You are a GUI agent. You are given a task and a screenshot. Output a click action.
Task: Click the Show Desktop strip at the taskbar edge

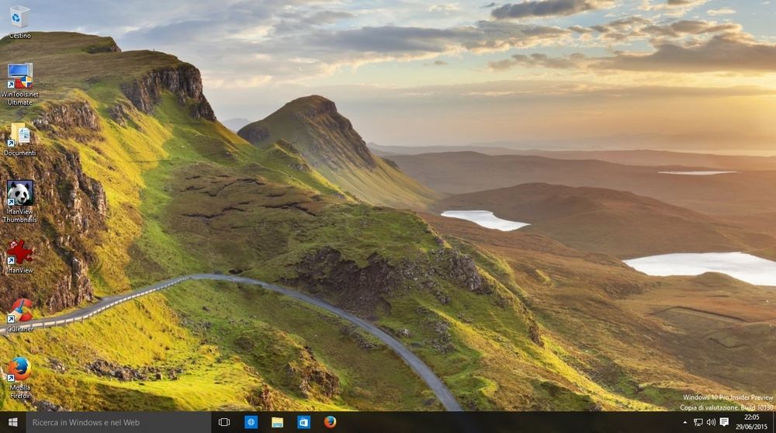[x=774, y=422]
